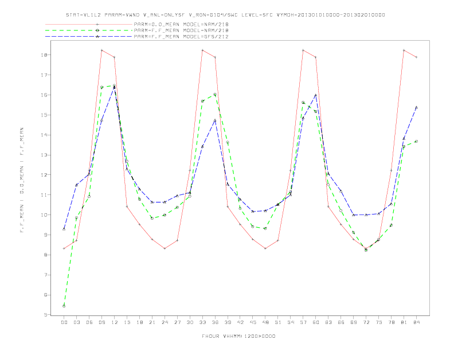Click x-axis forecast hour label 33
Viewport: 454px width, 351px height.
click(x=202, y=322)
